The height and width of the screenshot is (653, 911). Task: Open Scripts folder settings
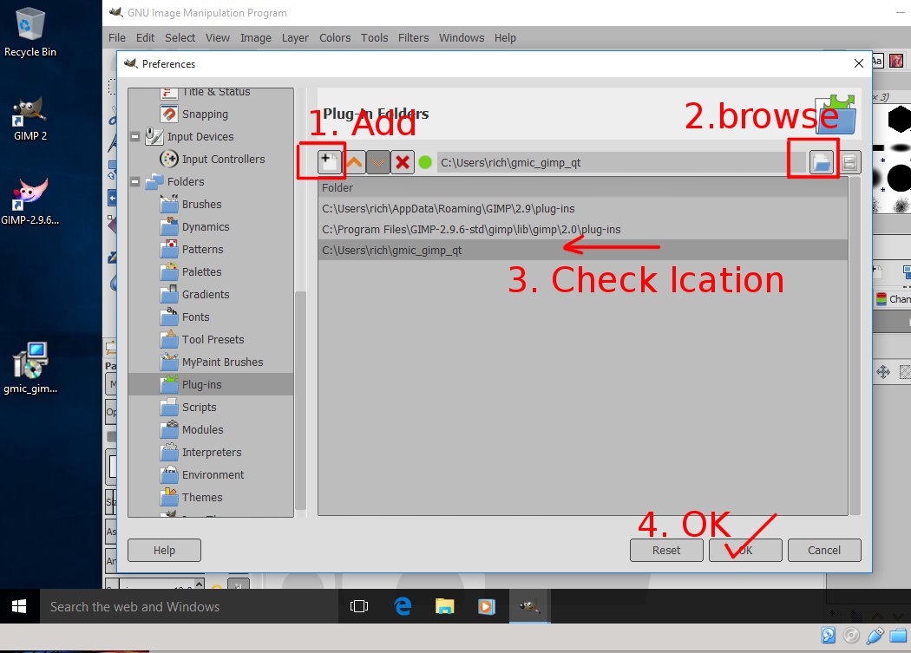199,408
